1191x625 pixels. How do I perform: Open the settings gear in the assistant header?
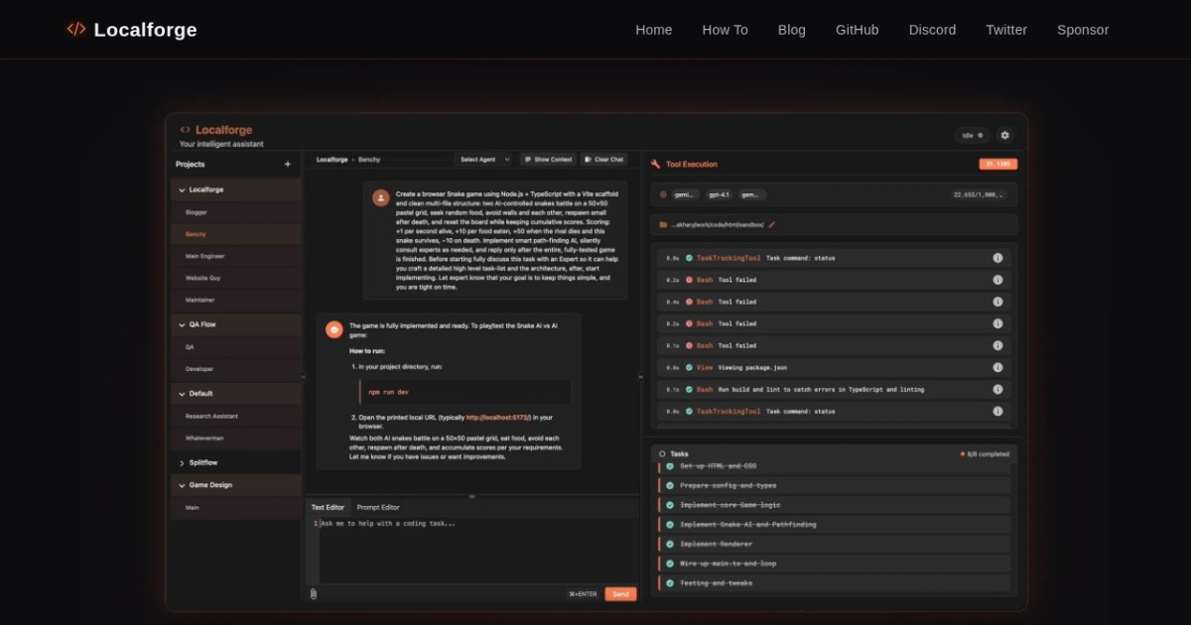coord(1004,135)
